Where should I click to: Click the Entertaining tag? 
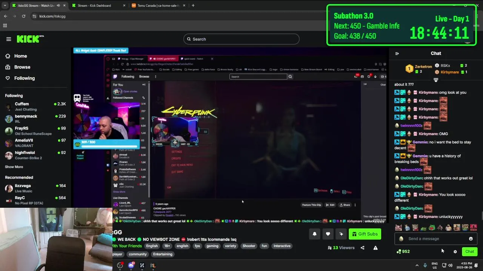coord(163,254)
